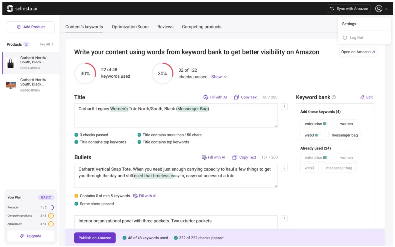Select Settings from the account menu
The width and height of the screenshot is (395, 247).
pos(349,24)
